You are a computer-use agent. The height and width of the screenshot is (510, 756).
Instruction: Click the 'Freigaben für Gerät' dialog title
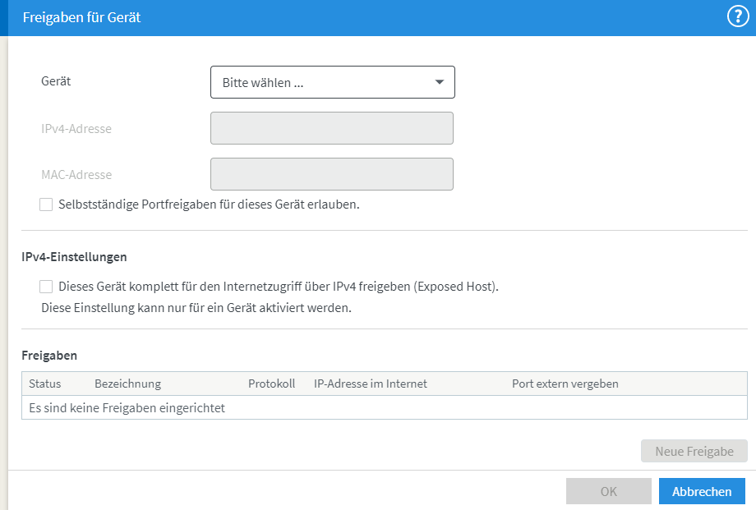click(x=81, y=17)
